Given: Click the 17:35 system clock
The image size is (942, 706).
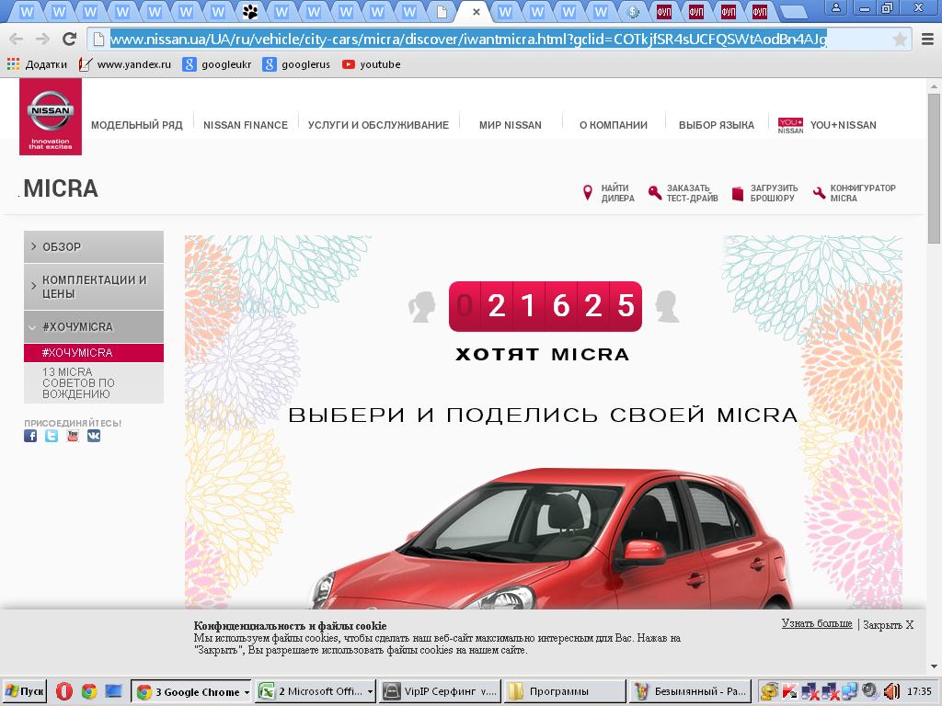Looking at the screenshot, I should (919, 691).
